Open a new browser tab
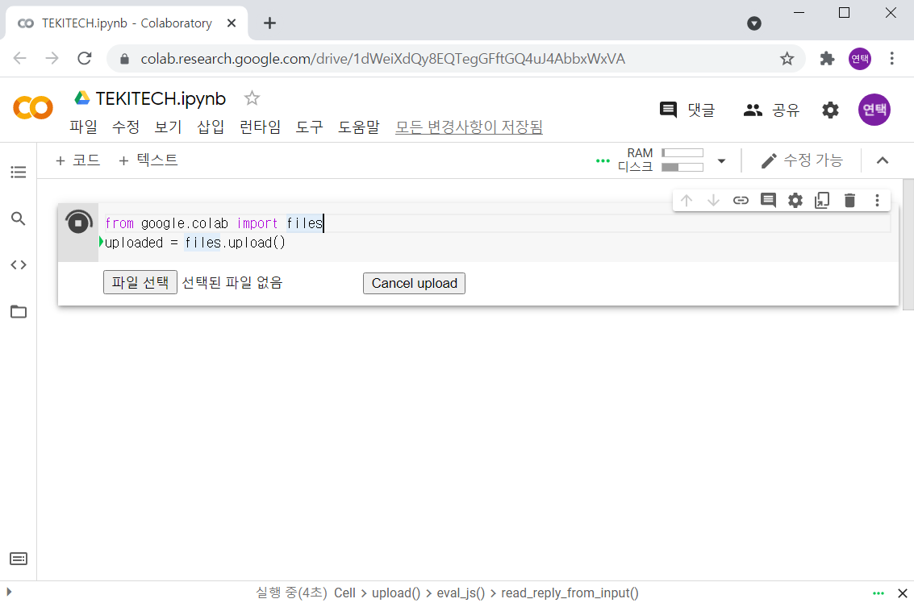The width and height of the screenshot is (914, 603). coord(269,23)
